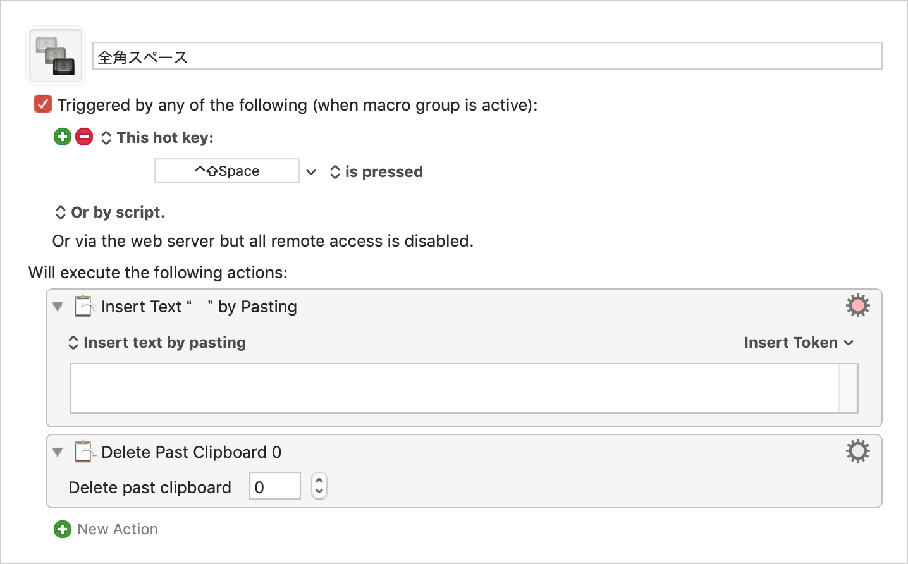Uncheck the Triggered by any of the following checkbox
This screenshot has width=908, height=564.
[x=43, y=104]
